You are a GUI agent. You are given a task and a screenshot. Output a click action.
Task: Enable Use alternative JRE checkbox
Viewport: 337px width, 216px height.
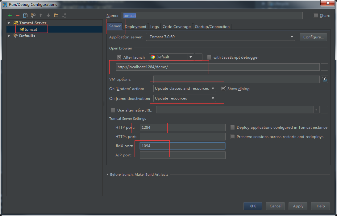click(113, 110)
